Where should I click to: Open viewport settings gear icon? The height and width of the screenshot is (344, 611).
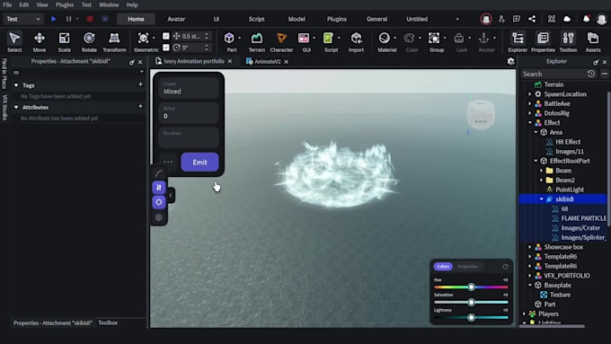(x=511, y=61)
